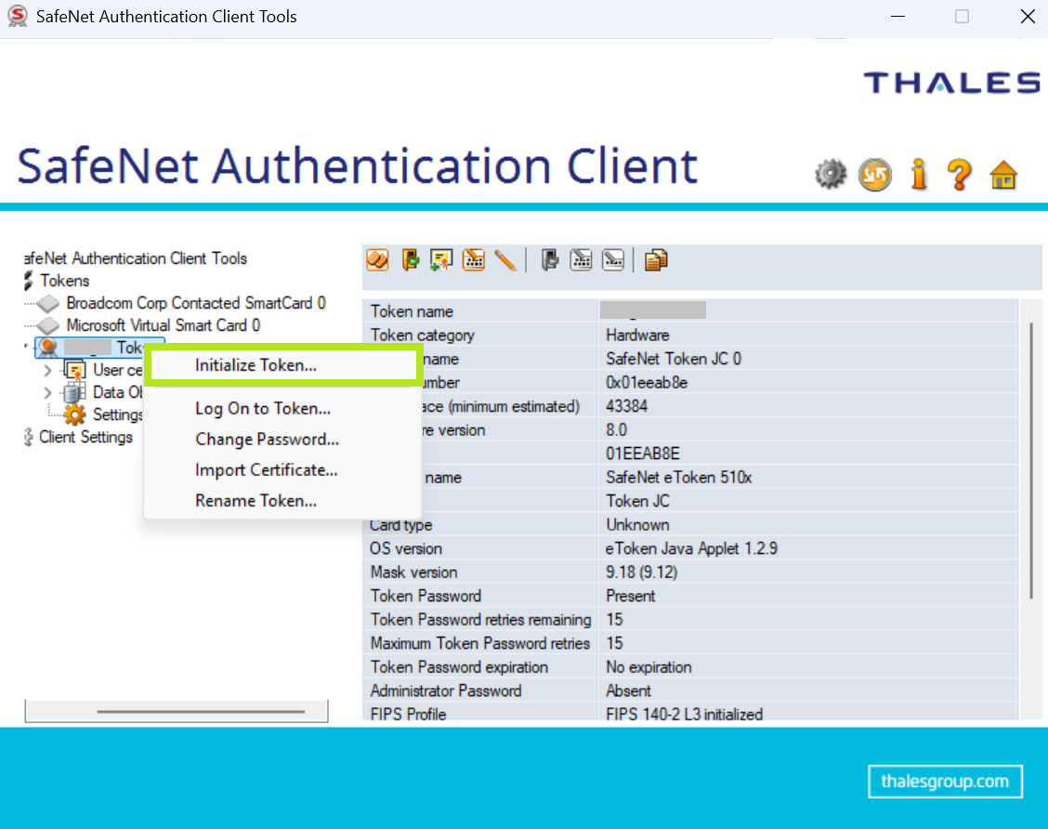This screenshot has width=1048, height=829.
Task: Choose Rename Token from context menu
Action: [x=282, y=501]
